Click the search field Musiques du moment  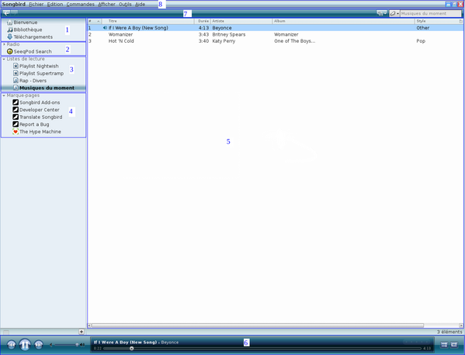click(x=431, y=13)
